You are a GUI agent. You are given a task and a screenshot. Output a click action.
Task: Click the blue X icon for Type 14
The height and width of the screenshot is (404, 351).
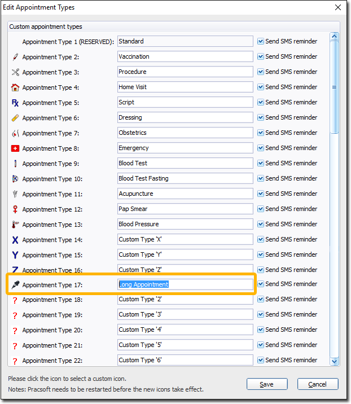pos(15,240)
